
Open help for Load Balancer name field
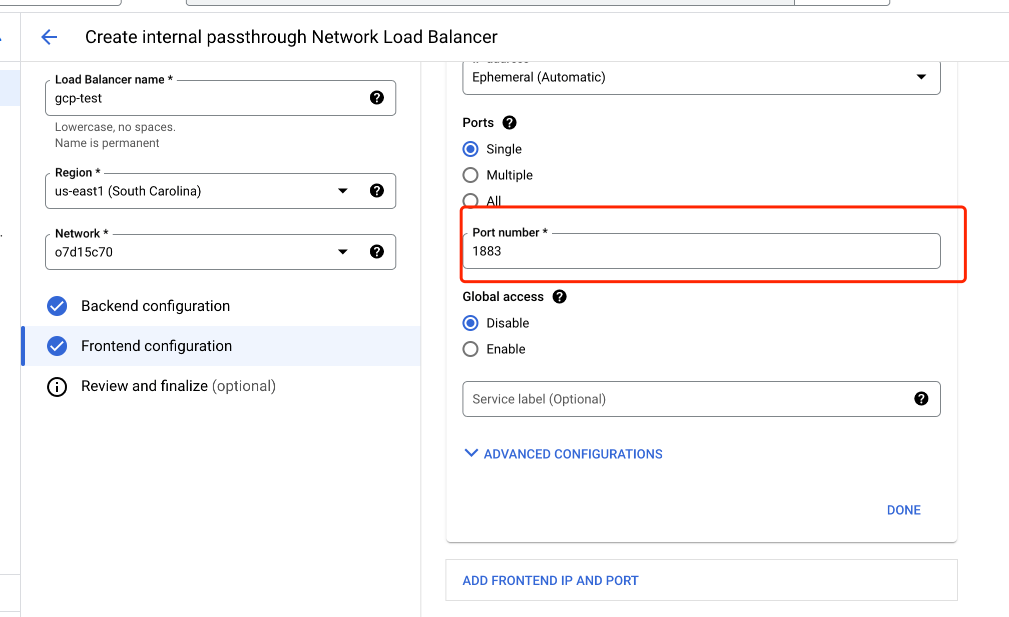(377, 97)
